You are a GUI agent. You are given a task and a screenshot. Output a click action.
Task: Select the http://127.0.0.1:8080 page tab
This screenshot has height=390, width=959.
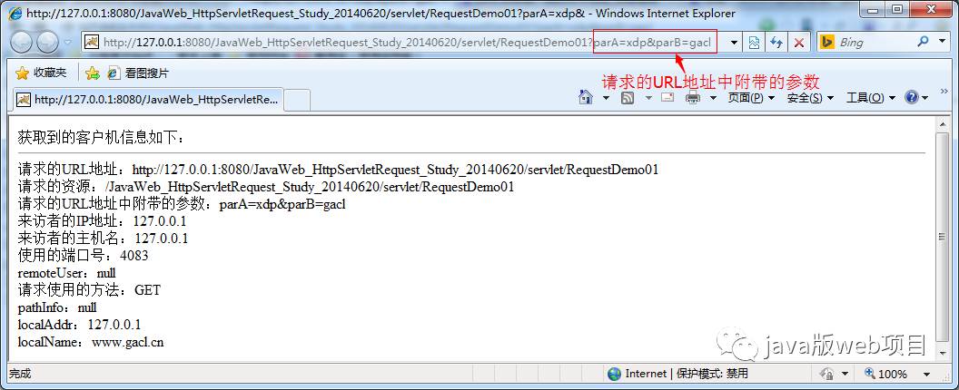coord(147,100)
